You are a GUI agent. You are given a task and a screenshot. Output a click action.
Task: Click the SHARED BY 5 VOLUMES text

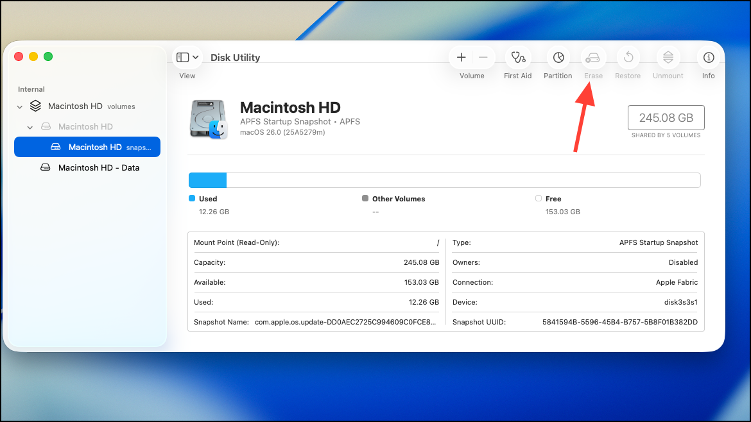point(666,135)
